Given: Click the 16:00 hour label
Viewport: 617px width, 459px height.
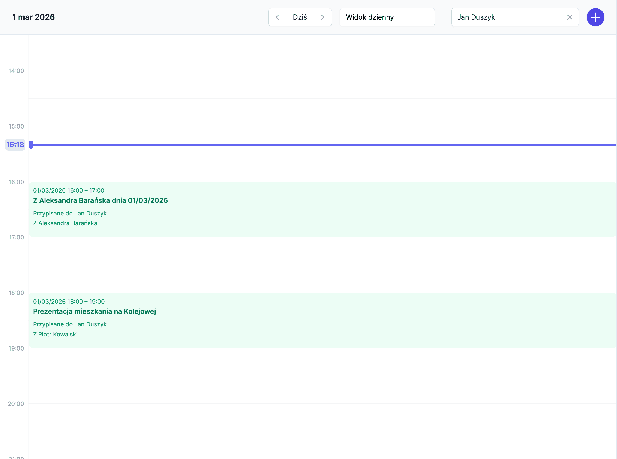Looking at the screenshot, I should pyautogui.click(x=16, y=182).
